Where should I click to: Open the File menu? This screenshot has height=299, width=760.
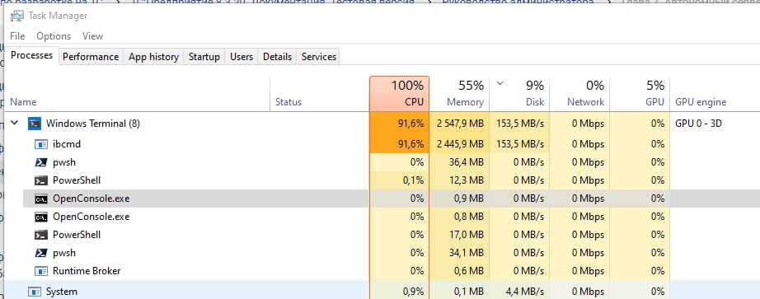point(17,36)
